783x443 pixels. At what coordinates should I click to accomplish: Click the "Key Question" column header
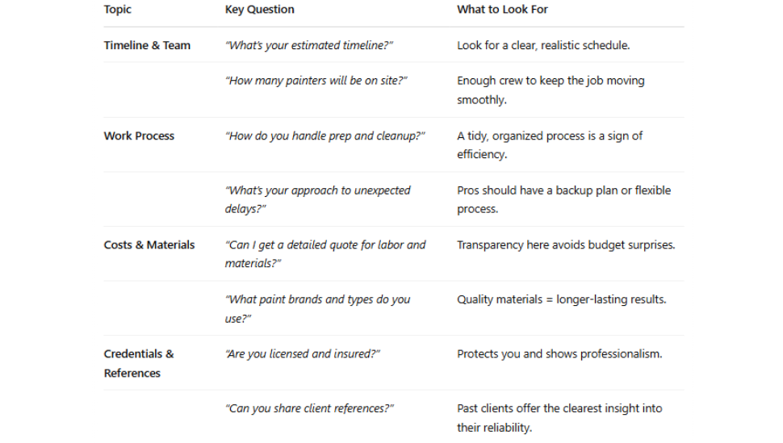(259, 10)
